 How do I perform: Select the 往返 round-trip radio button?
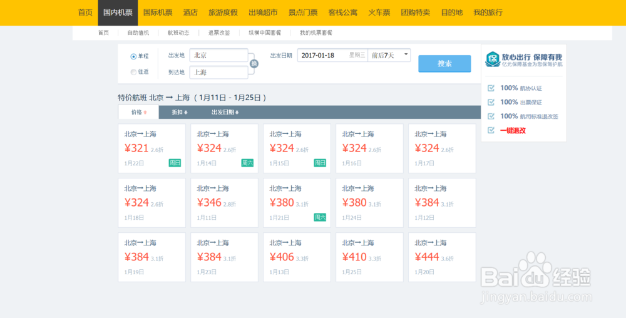point(133,72)
